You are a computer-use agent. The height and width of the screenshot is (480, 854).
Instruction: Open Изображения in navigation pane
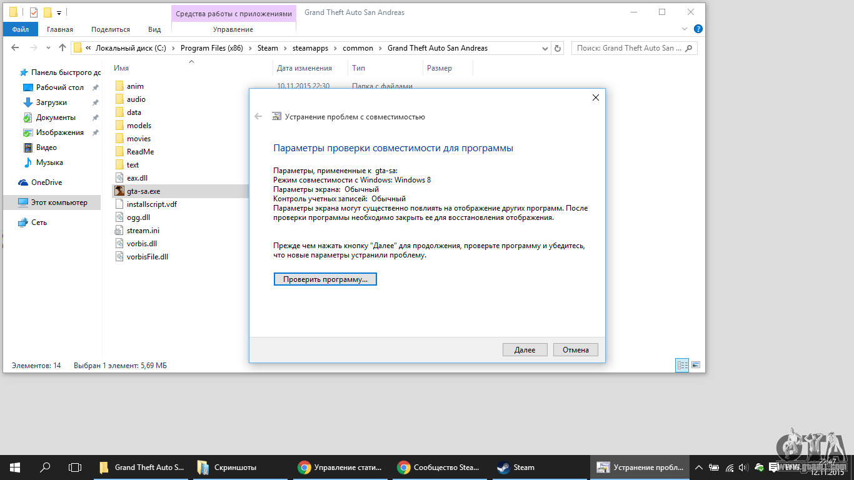pos(59,132)
